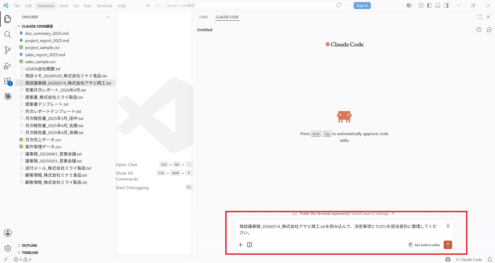Select 商談議事録_20260514_株式会社アサヒ精工.txt
Screen dimensions: 495x263
point(68,83)
